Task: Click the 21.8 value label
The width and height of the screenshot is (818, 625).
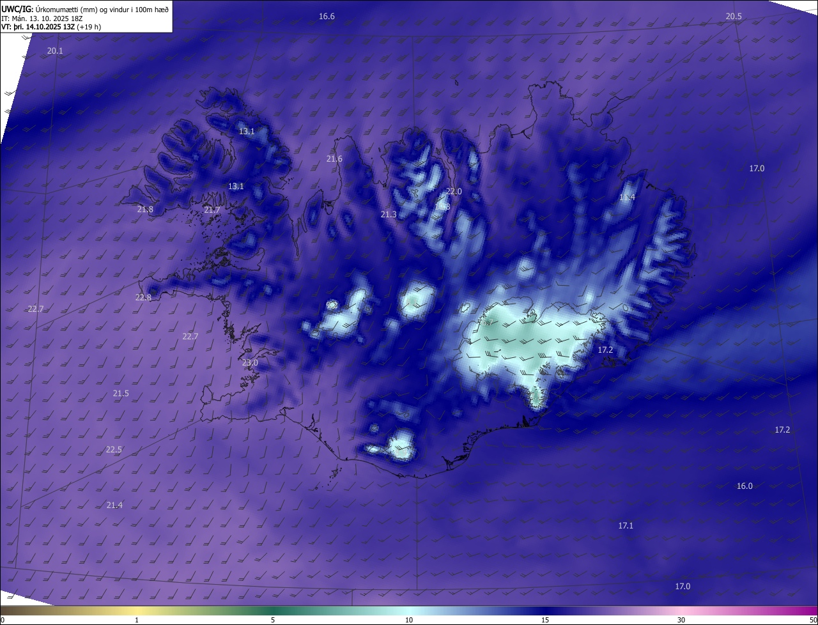Action: click(145, 209)
